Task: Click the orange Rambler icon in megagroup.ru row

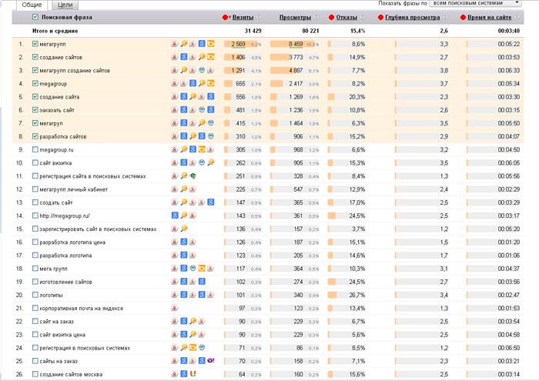Action: point(202,149)
